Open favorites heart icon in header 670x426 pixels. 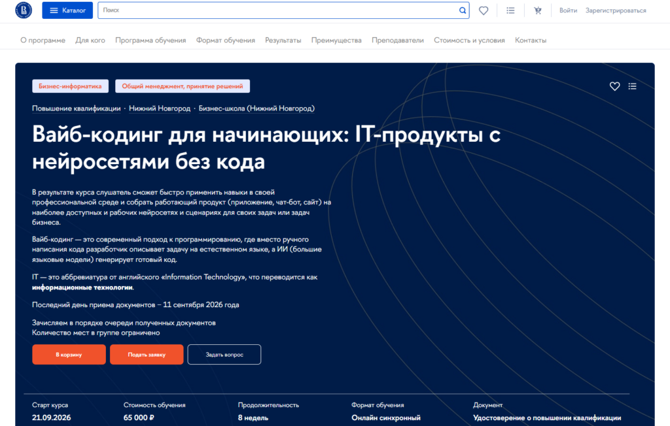click(484, 10)
